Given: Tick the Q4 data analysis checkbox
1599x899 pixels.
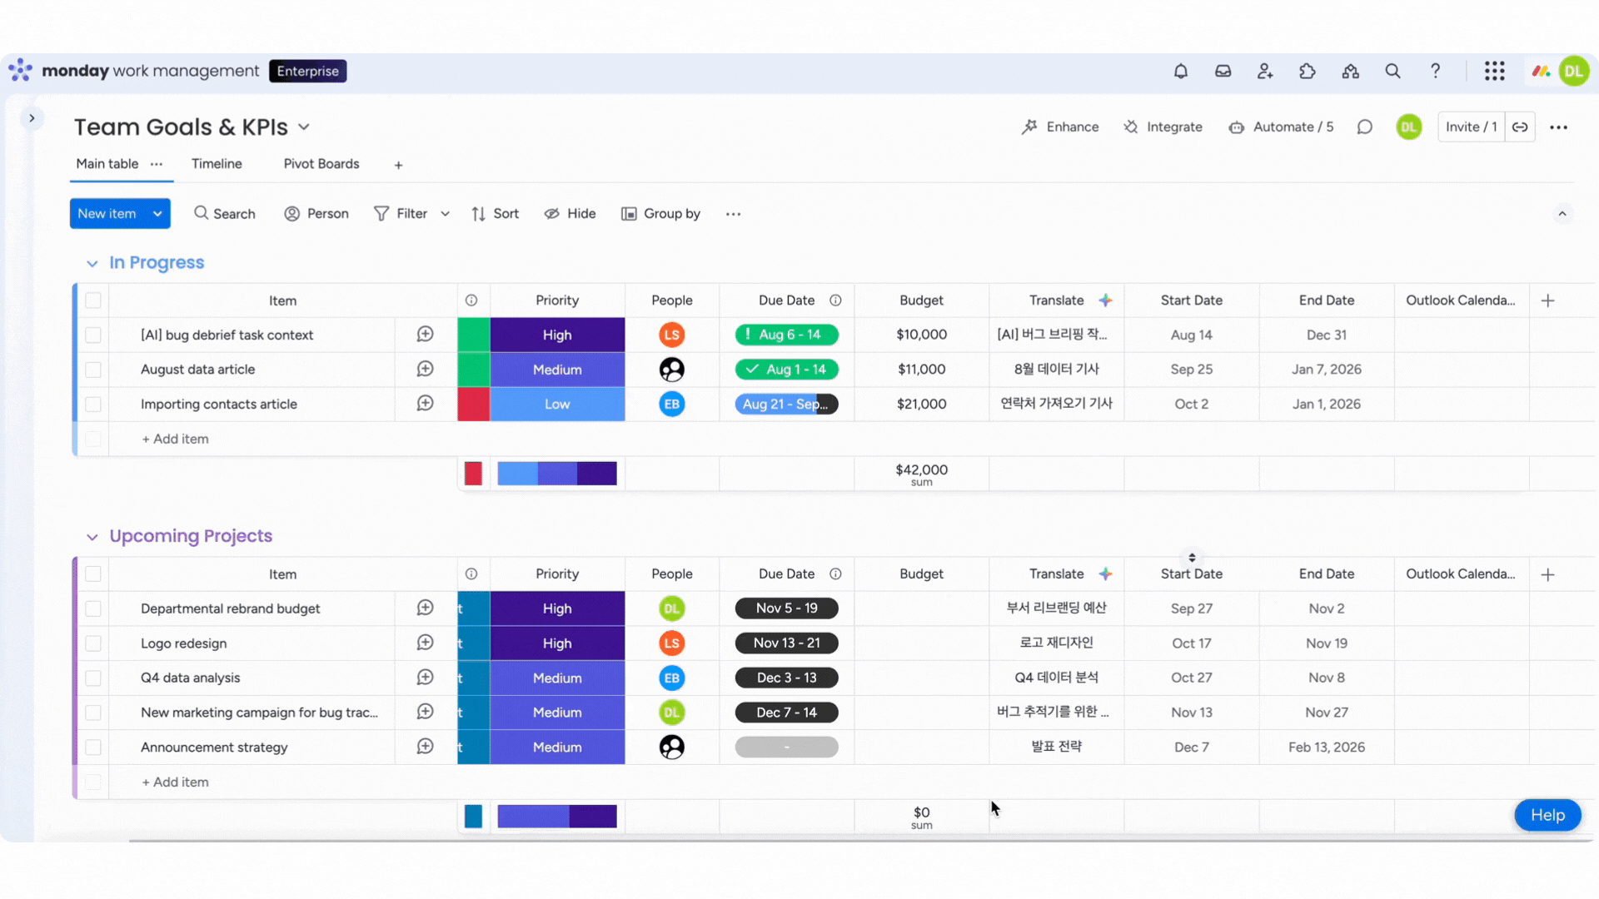Looking at the screenshot, I should click(93, 678).
